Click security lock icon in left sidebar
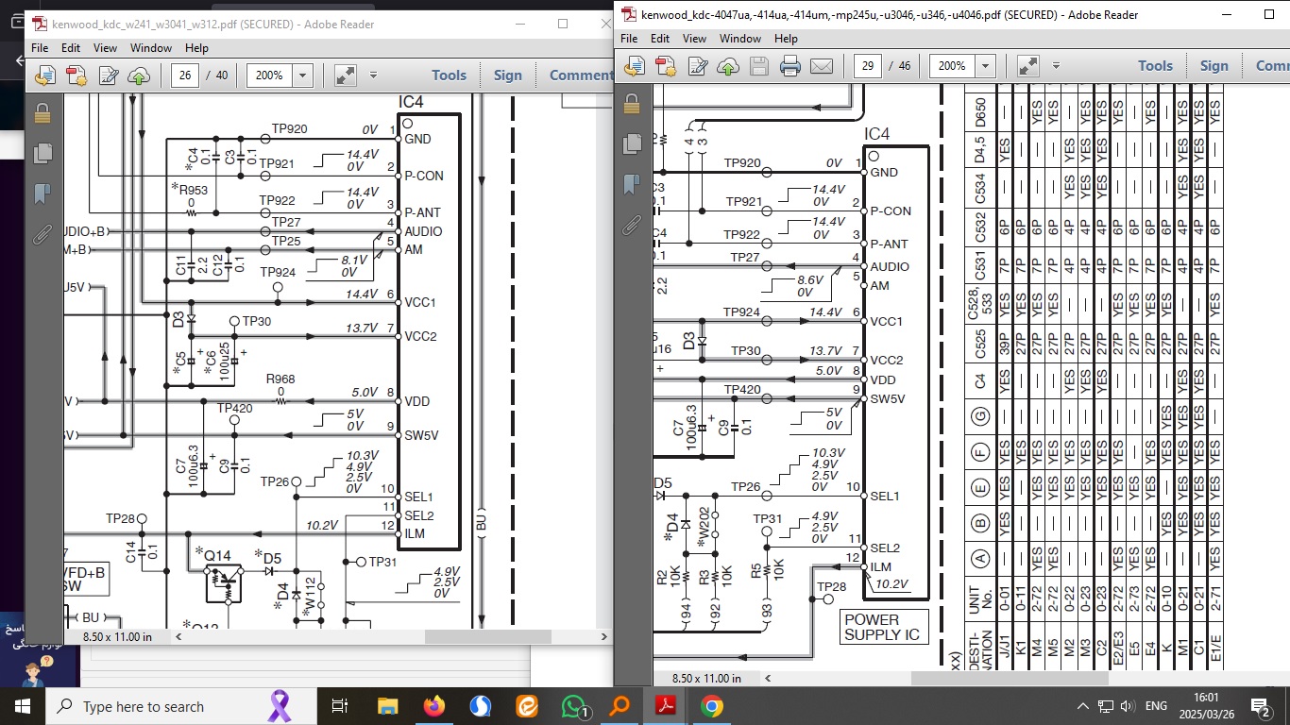Screen dimensions: 1290x725 click(42, 112)
